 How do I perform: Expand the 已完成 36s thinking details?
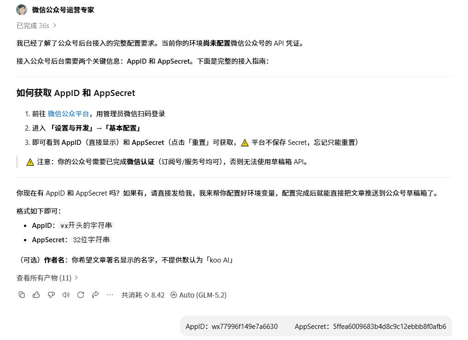36,26
